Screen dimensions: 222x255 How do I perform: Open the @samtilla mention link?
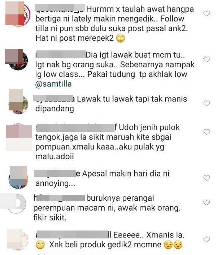coord(53,84)
